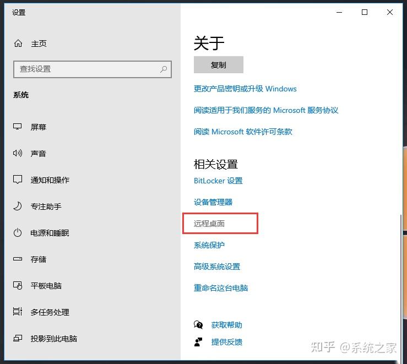Click the Project to this PC icon
This screenshot has height=364, width=407.
[x=18, y=338]
